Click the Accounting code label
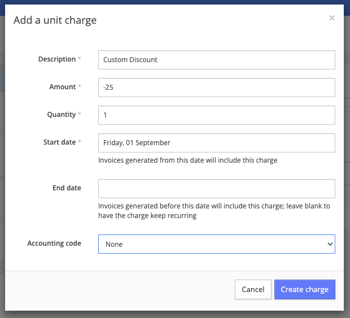The image size is (350, 318). (x=54, y=243)
